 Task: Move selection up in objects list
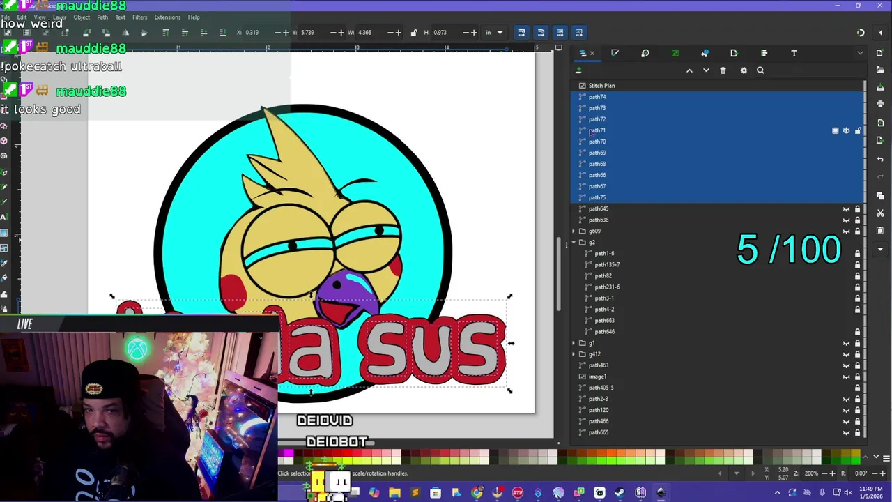click(x=689, y=70)
